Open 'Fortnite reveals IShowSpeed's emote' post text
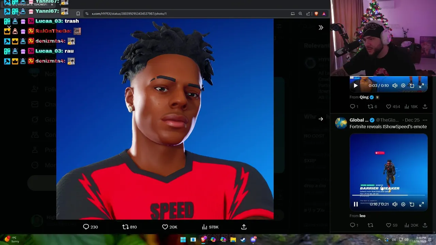This screenshot has width=436, height=245. click(x=388, y=127)
